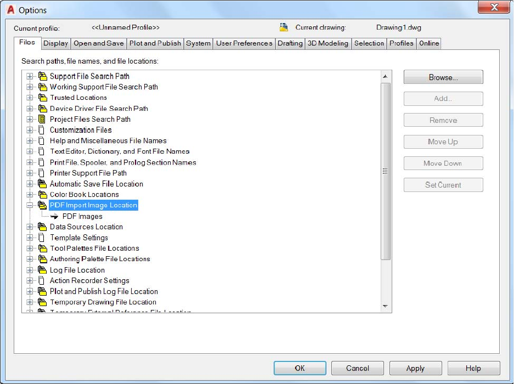Click the Cancel button
Viewport: 514px width, 384px height.
[357, 368]
